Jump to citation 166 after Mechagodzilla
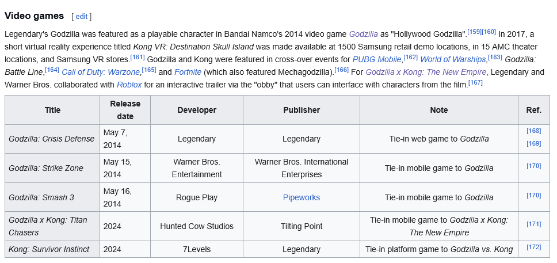The width and height of the screenshot is (557, 263). click(341, 69)
